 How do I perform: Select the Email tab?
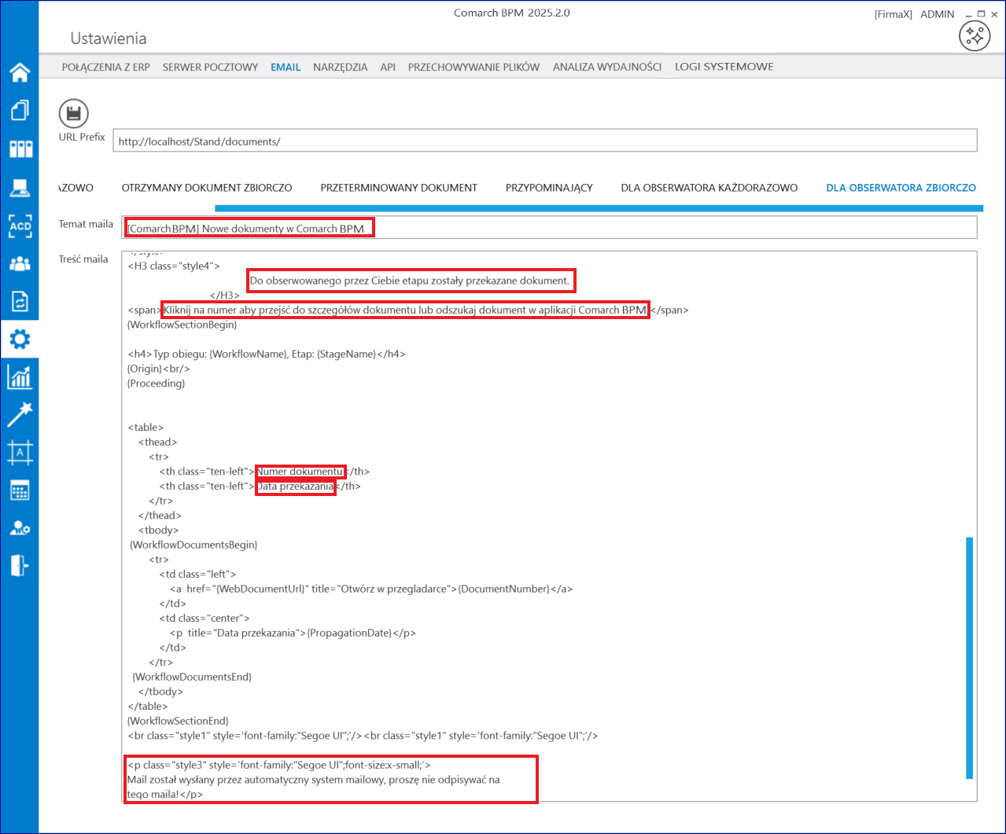click(286, 67)
